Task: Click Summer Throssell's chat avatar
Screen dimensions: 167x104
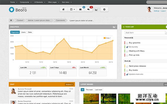Action: [x=14, y=91]
